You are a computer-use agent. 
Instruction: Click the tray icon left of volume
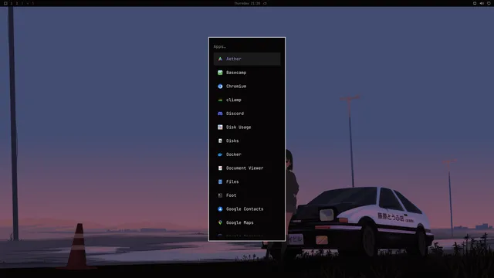(475, 3)
